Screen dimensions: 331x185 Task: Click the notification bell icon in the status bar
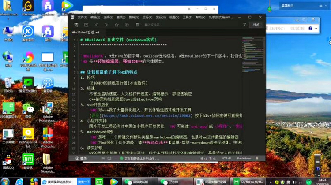click(x=257, y=158)
